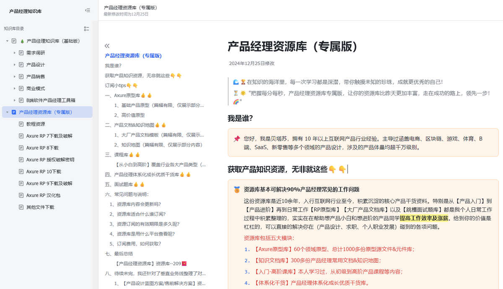Collapse the left sidebar with the top icon
The width and height of the screenshot is (503, 289).
[87, 10]
